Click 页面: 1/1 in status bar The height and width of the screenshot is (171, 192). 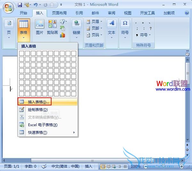coord(12,166)
